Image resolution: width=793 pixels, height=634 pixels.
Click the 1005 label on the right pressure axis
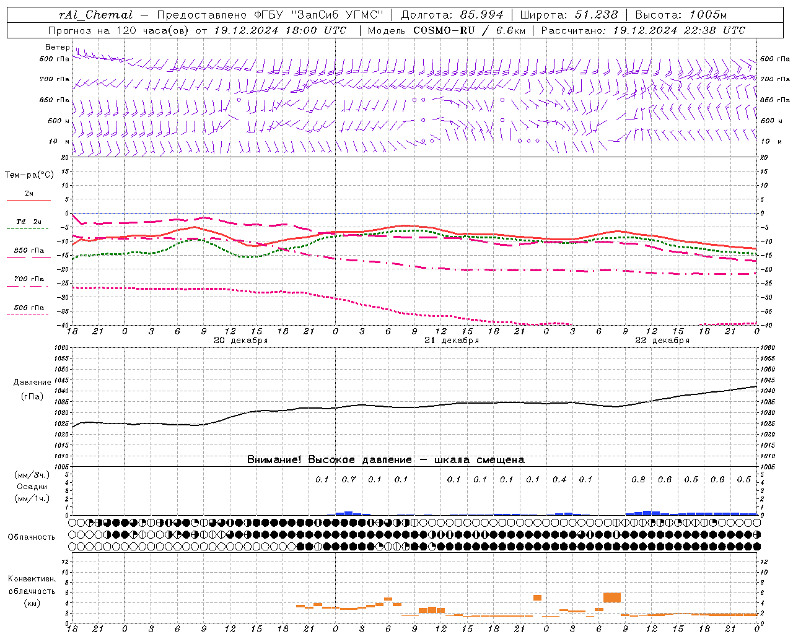[768, 467]
